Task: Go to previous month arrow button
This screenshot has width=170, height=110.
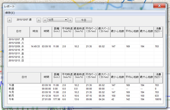Action: click(x=45, y=20)
